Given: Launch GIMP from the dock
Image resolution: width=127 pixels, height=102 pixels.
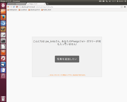Looking at the screenshot, I should tap(3, 29).
